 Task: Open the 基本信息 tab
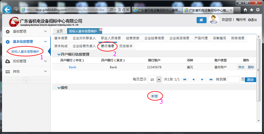point(61,38)
